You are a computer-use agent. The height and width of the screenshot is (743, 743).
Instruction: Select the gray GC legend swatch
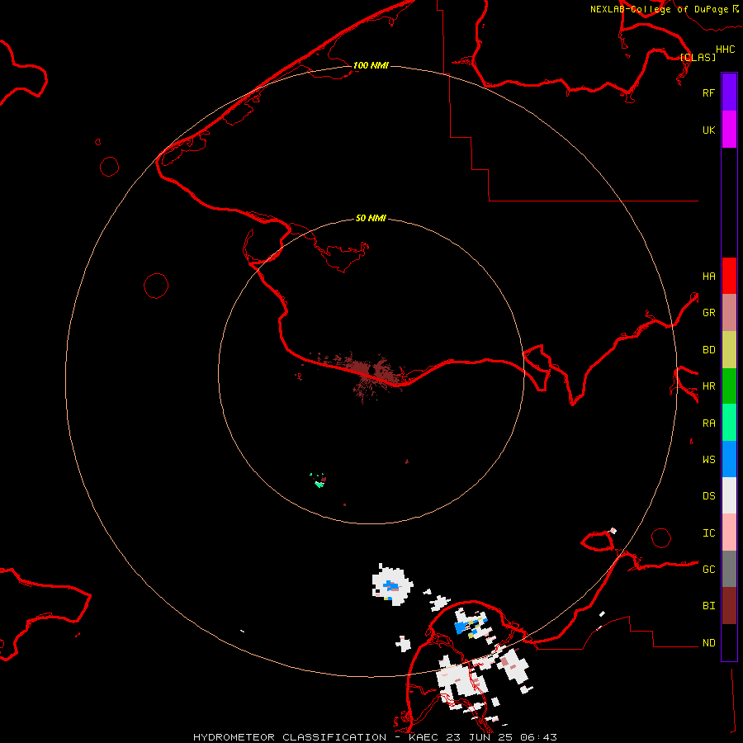[729, 569]
